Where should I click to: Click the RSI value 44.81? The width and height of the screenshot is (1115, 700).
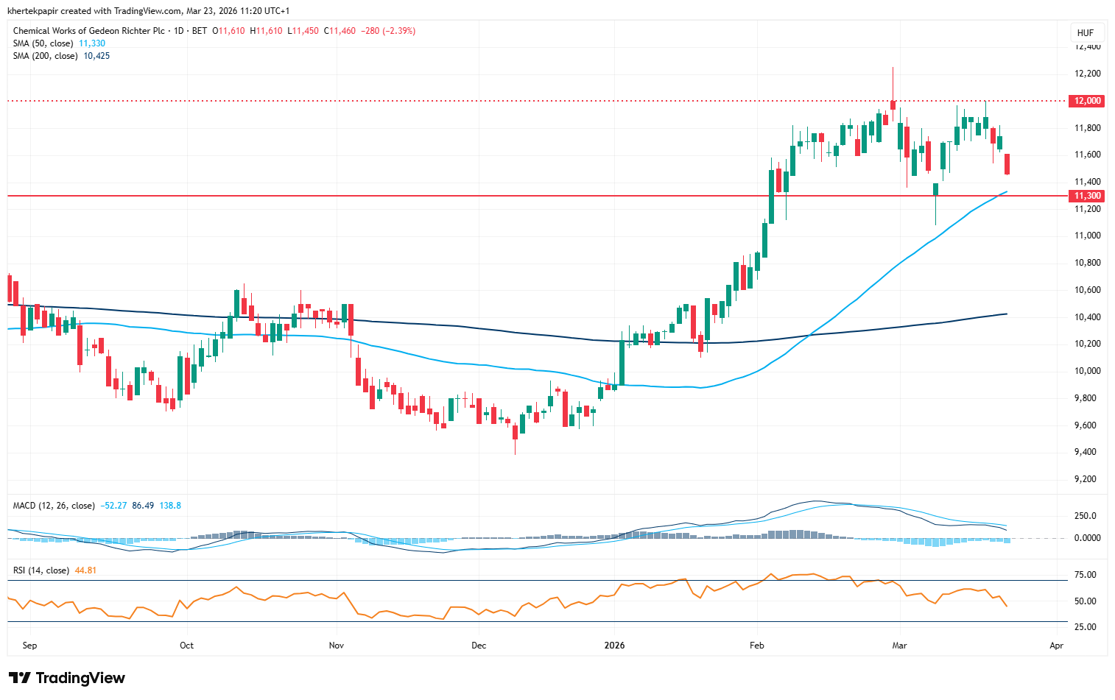[85, 570]
